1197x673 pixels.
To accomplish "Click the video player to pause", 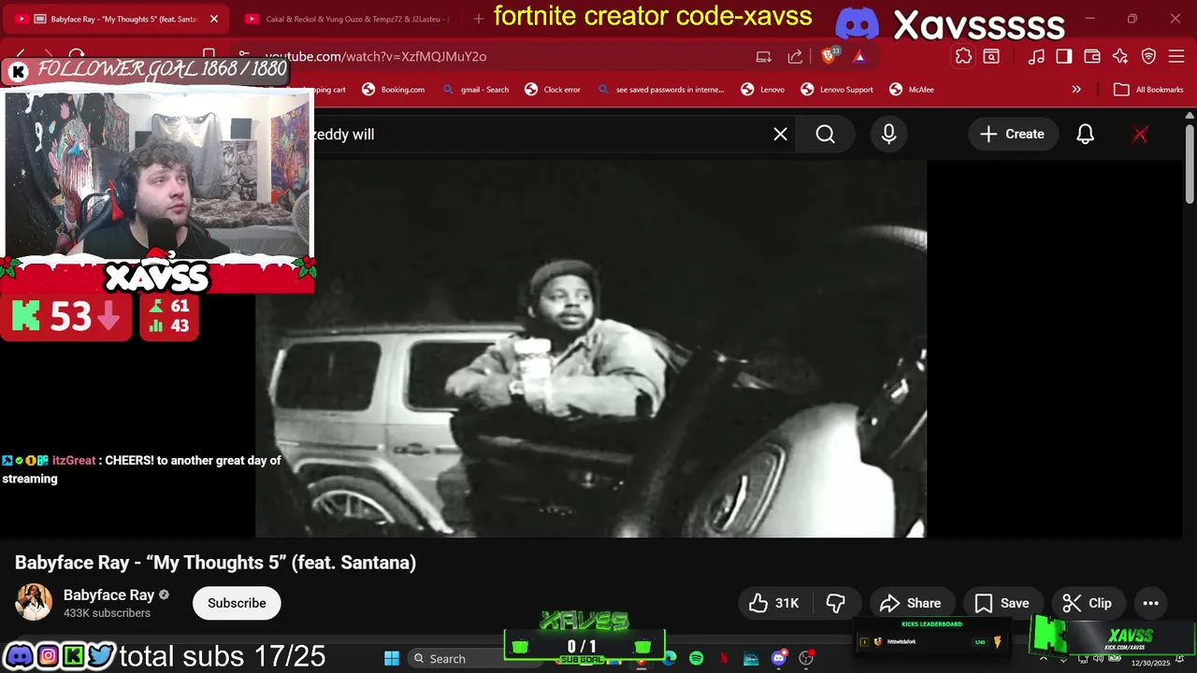I will tap(591, 349).
